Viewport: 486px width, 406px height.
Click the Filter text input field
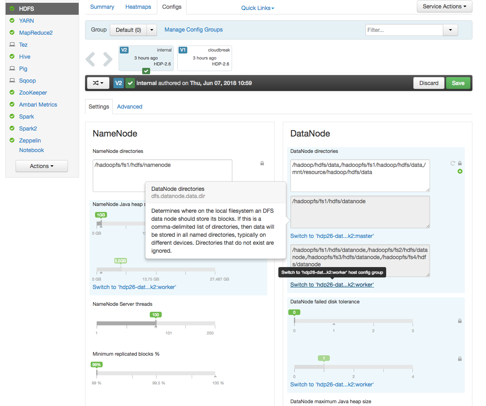[x=404, y=30]
